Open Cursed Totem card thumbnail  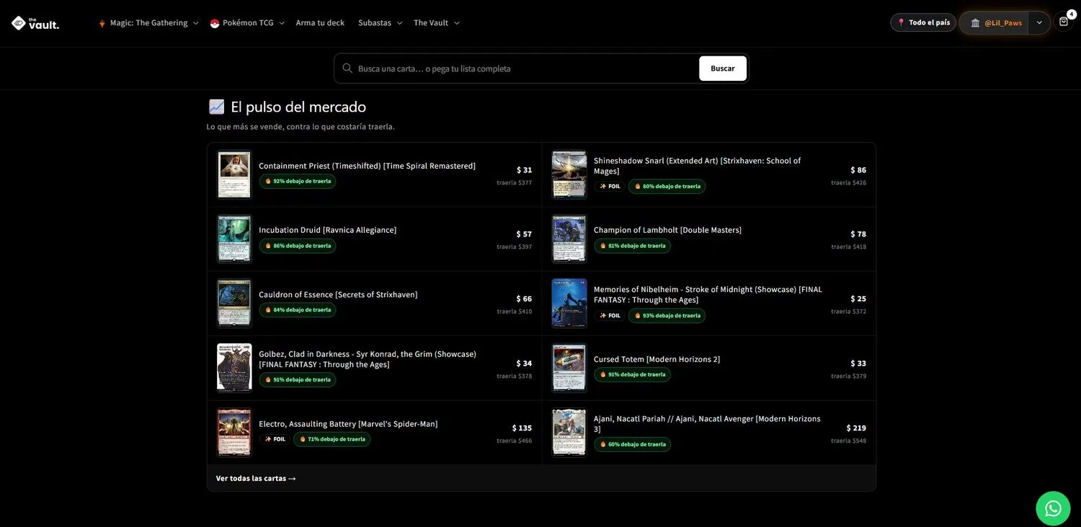569,368
